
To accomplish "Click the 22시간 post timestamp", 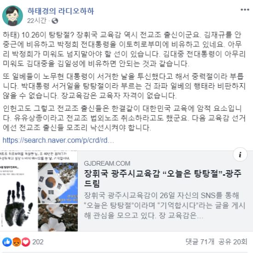I will (x=37, y=21).
